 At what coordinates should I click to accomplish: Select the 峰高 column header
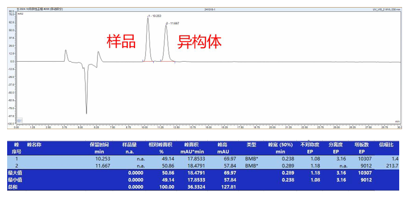click(x=223, y=144)
